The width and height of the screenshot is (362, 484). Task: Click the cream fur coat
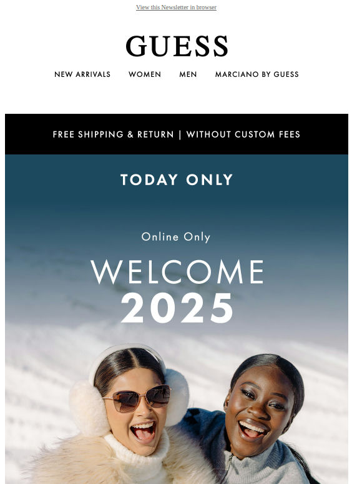77,460
